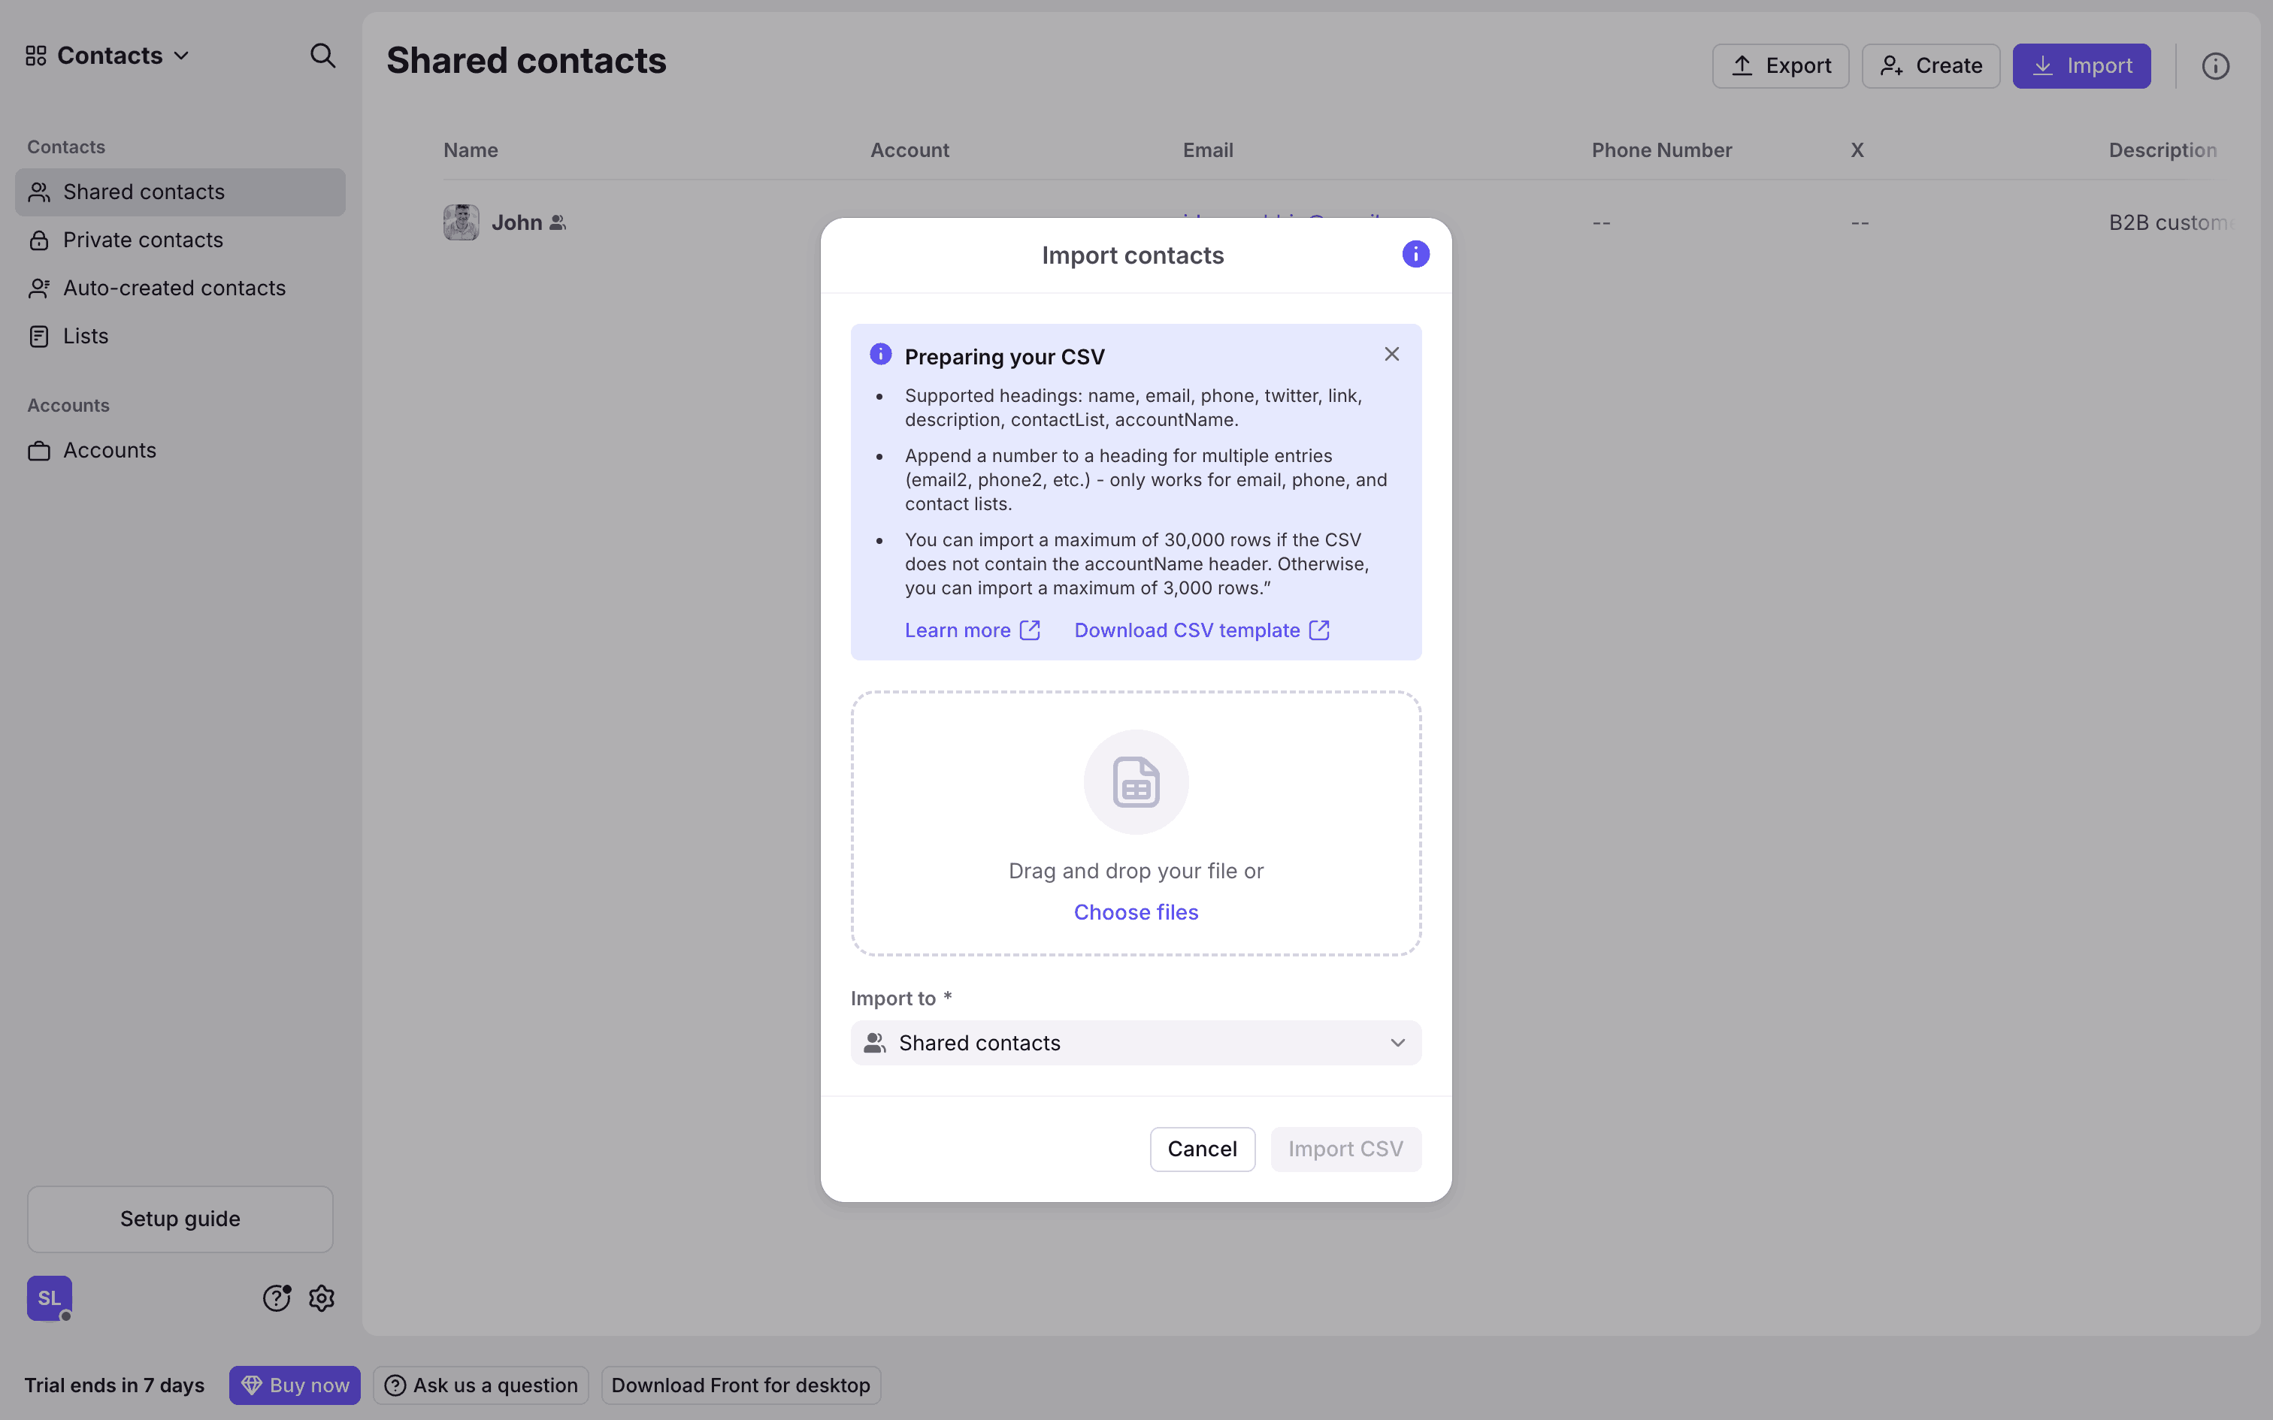Expand the Import to Shared contacts dropdown

click(1136, 1043)
